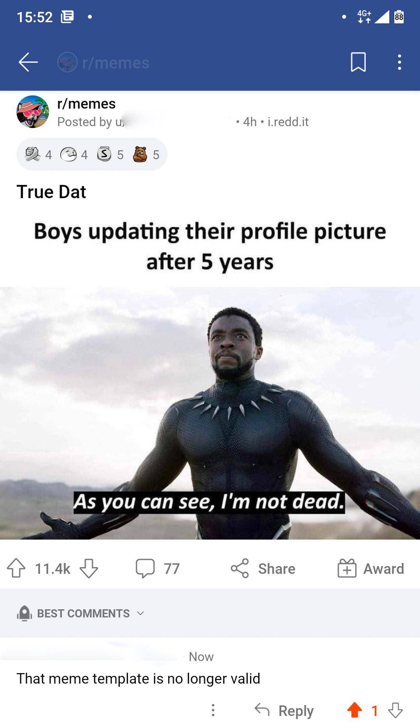Reply to the meme template comment
The height and width of the screenshot is (728, 420).
(284, 710)
